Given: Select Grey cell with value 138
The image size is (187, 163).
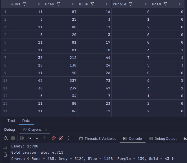Looking at the screenshot, I should 61,65.
